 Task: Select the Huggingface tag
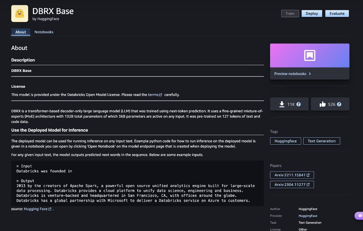click(x=286, y=141)
